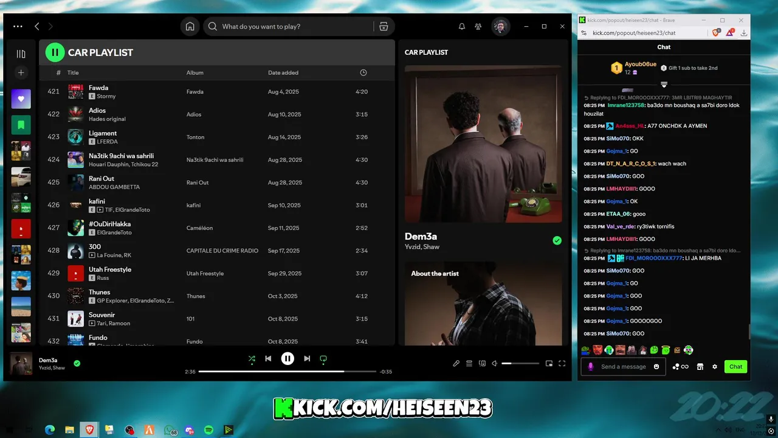Click the Dem3a album cover in Now Playing panel

[483, 144]
